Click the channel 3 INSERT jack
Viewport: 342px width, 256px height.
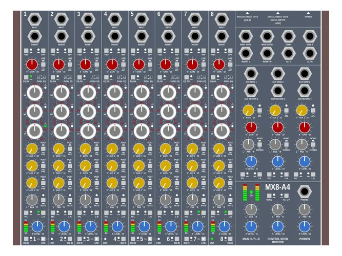pos(89,37)
